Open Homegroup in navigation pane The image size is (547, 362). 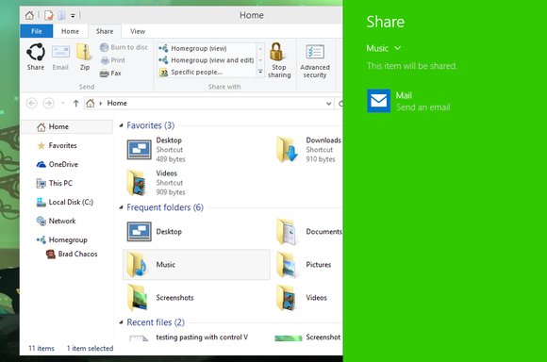[61, 240]
